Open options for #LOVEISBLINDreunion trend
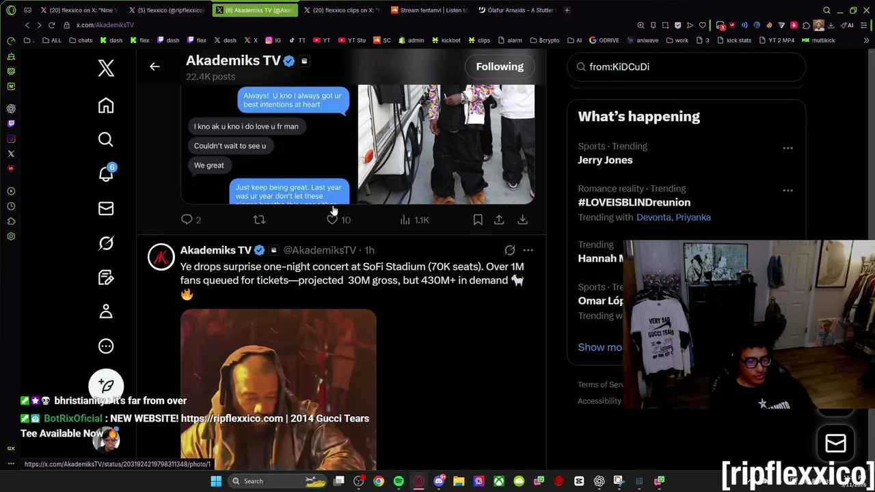The width and height of the screenshot is (875, 492). 787,191
